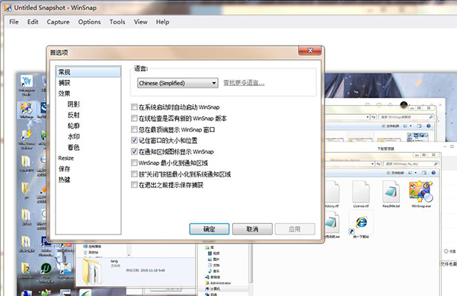
Task: Select 常规 in the preferences list
Action: (88, 72)
